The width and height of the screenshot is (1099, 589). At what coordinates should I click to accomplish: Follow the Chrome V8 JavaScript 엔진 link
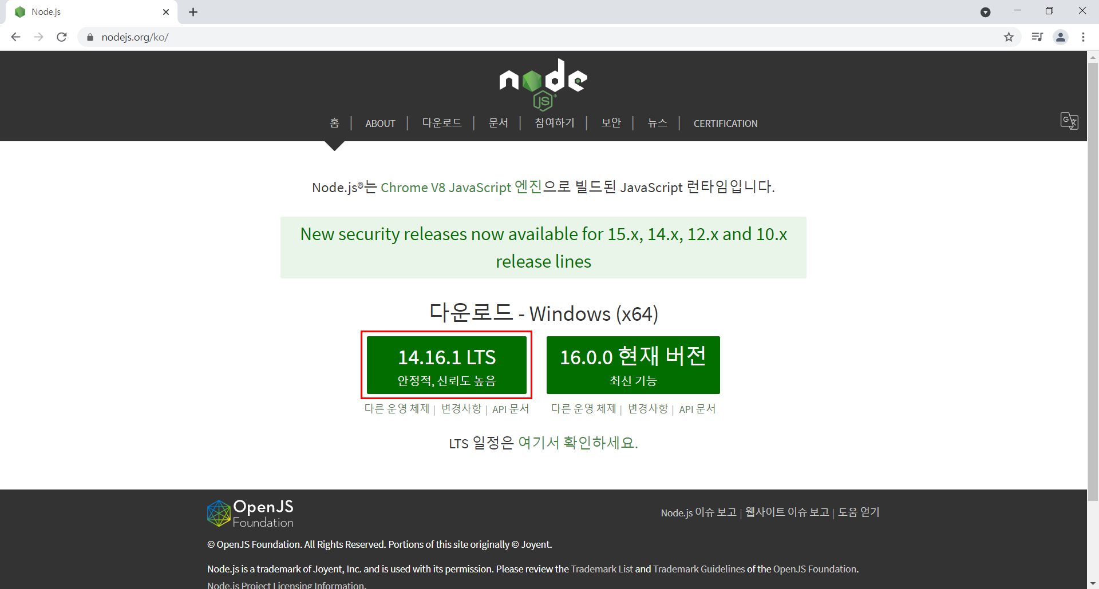pos(461,187)
